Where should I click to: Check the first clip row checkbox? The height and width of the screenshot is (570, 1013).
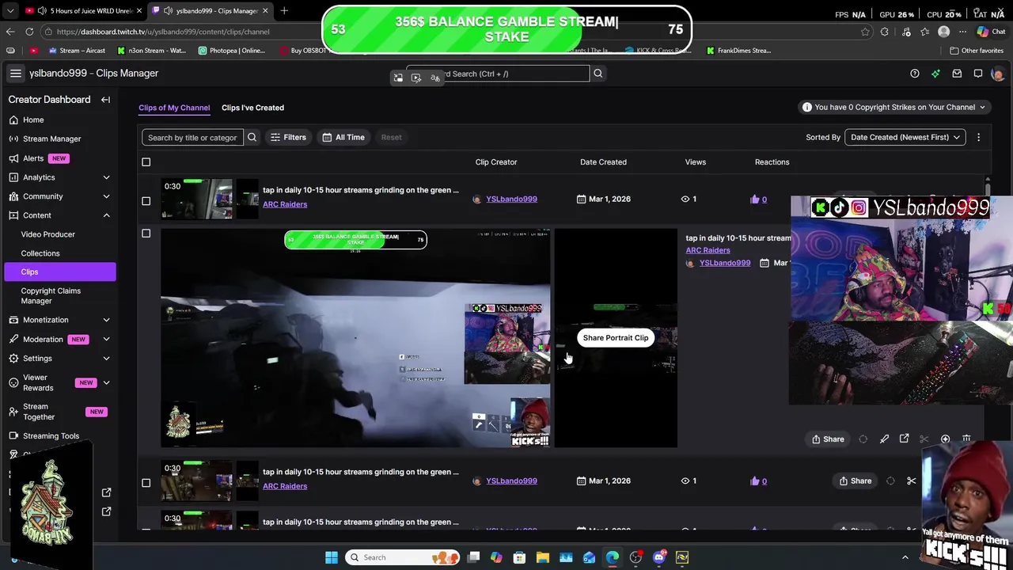(x=146, y=201)
